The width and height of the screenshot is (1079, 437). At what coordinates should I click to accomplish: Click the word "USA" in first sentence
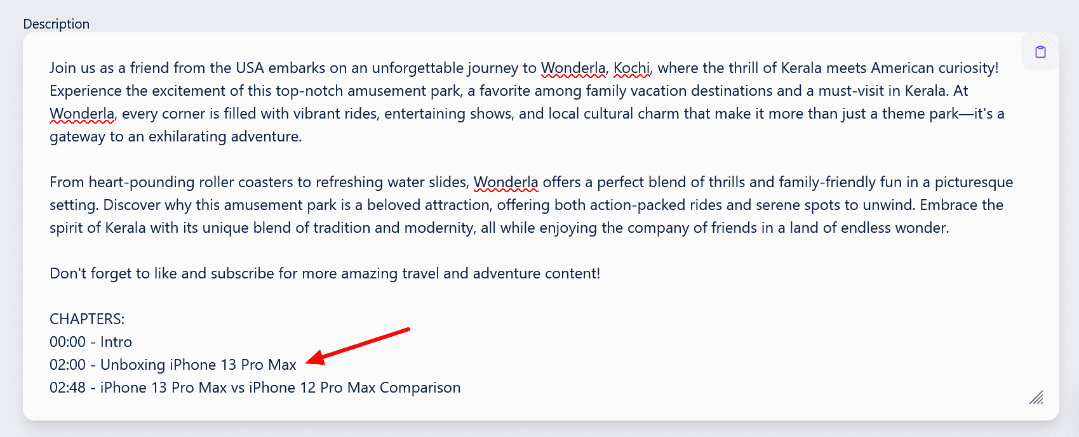point(250,68)
